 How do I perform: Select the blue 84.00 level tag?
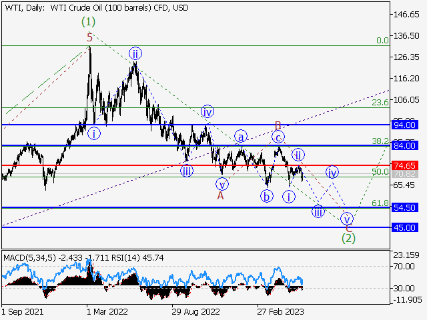[405, 145]
